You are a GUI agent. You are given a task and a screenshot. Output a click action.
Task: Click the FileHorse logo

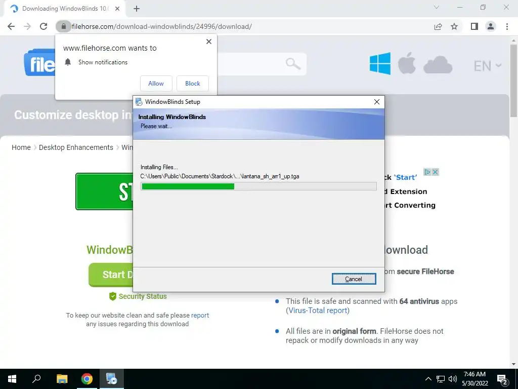point(39,63)
